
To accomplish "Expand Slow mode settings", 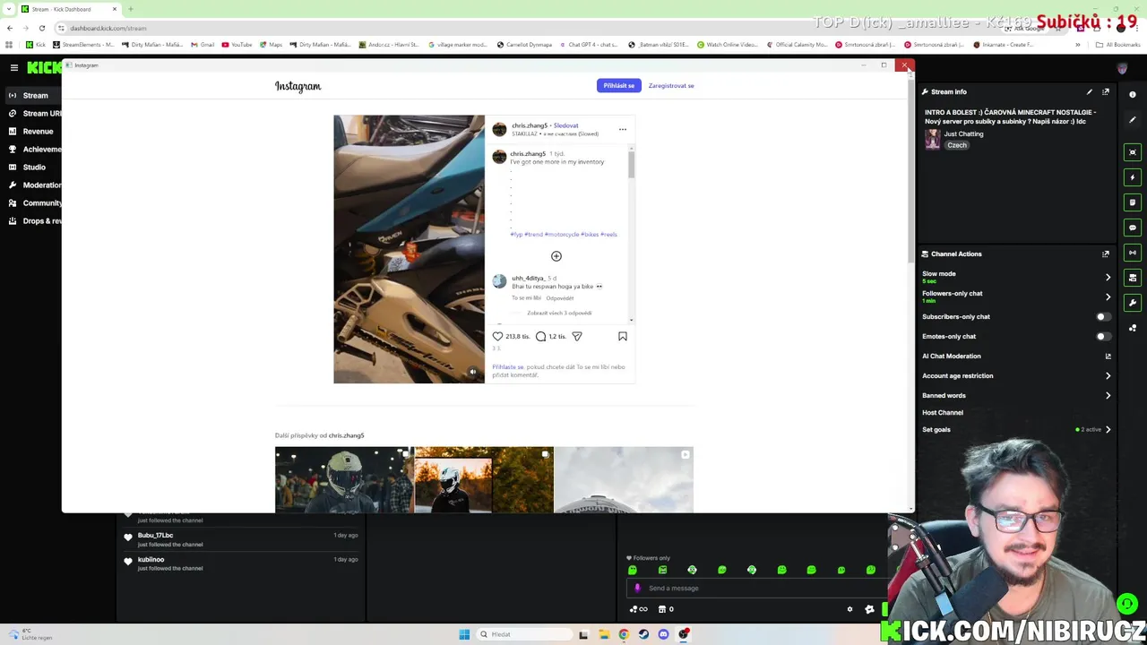I will [1108, 277].
